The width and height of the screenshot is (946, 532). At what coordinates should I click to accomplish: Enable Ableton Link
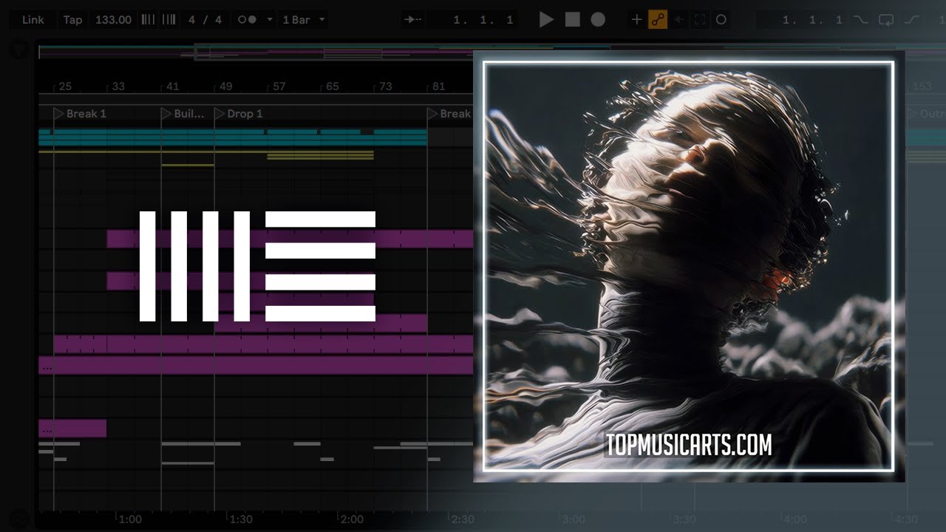click(x=33, y=20)
